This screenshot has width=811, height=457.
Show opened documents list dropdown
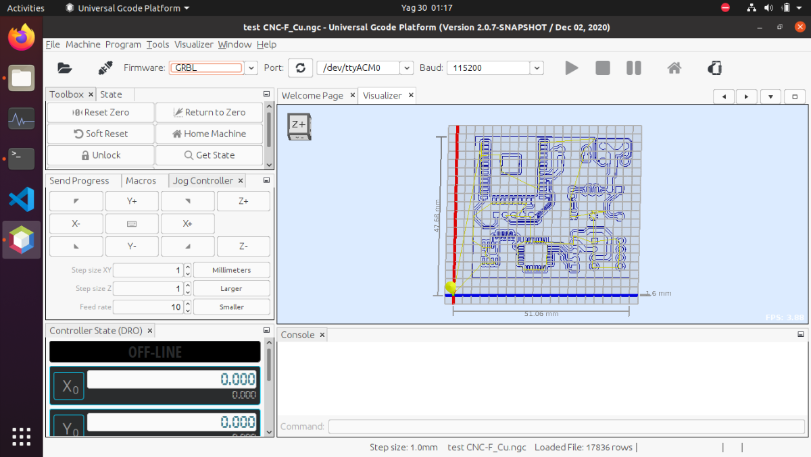770,97
